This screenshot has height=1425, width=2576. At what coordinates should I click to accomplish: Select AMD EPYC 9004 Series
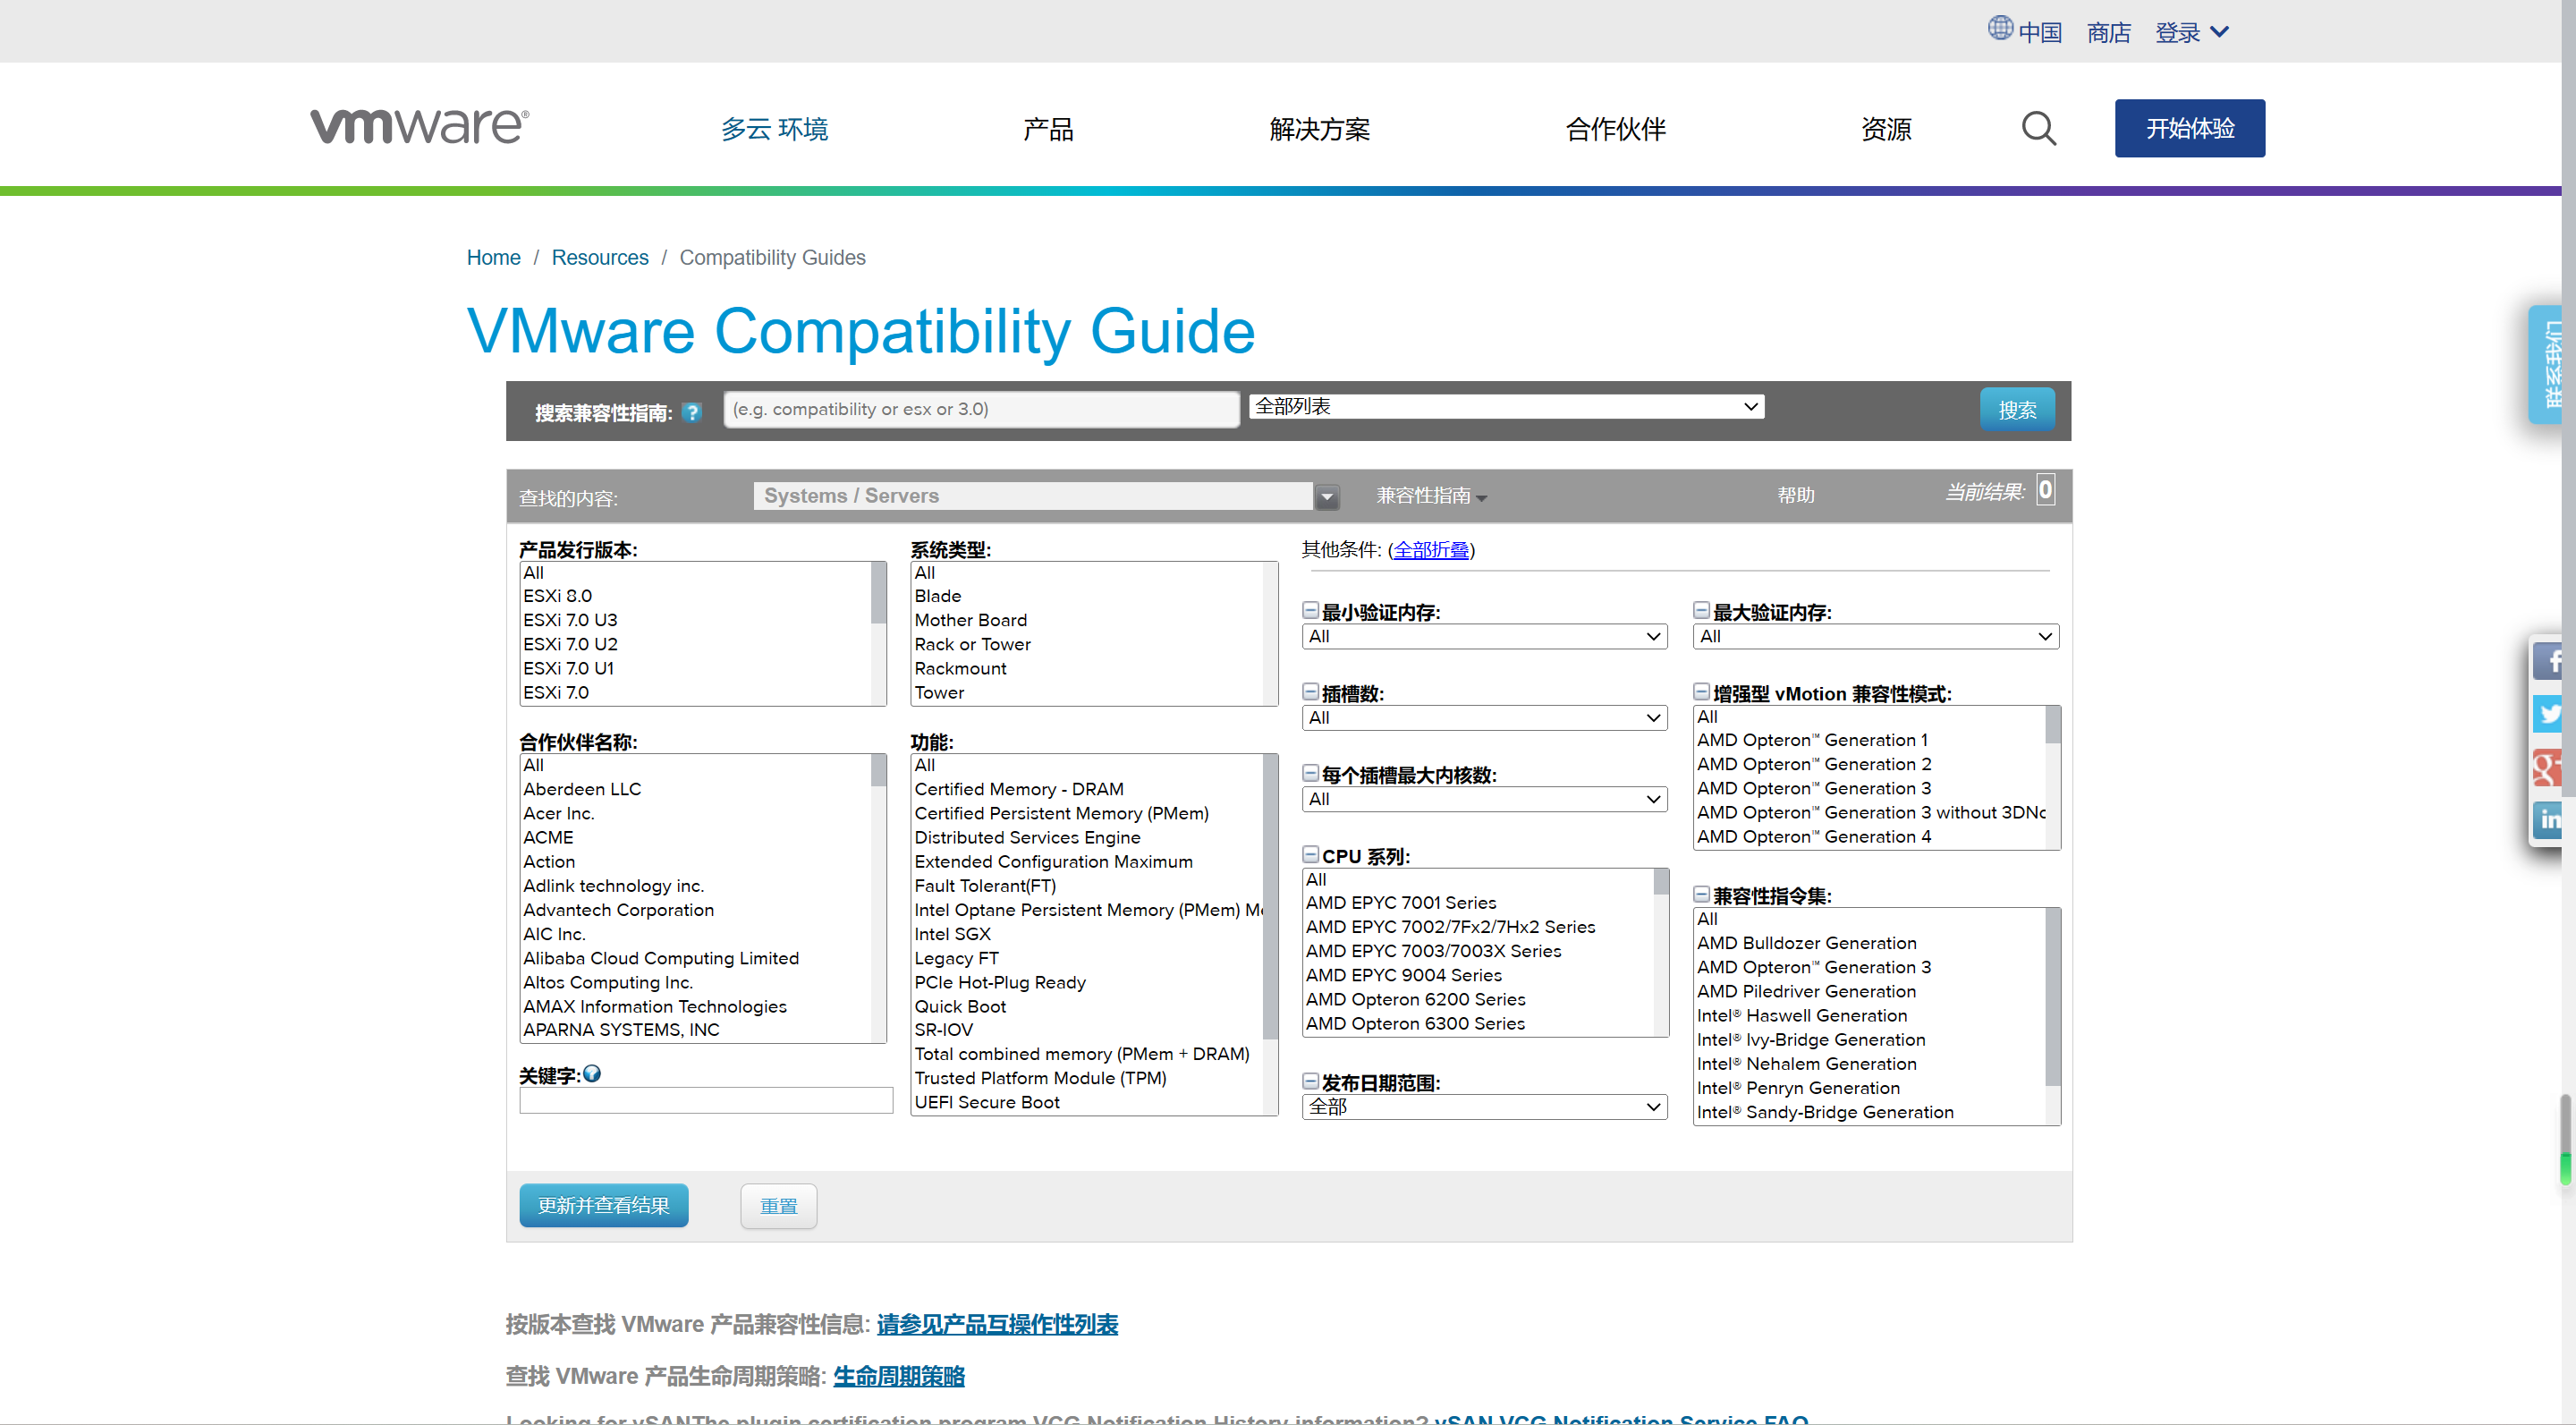click(1479, 975)
